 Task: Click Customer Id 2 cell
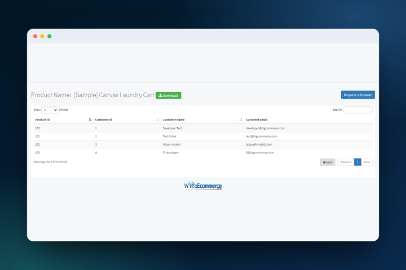(x=96, y=136)
